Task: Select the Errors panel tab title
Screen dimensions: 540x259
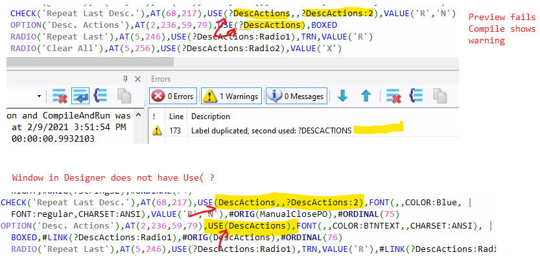Action: pyautogui.click(x=160, y=79)
